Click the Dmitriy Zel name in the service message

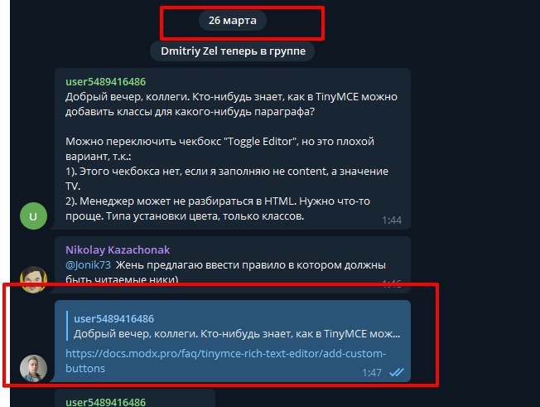coord(189,51)
